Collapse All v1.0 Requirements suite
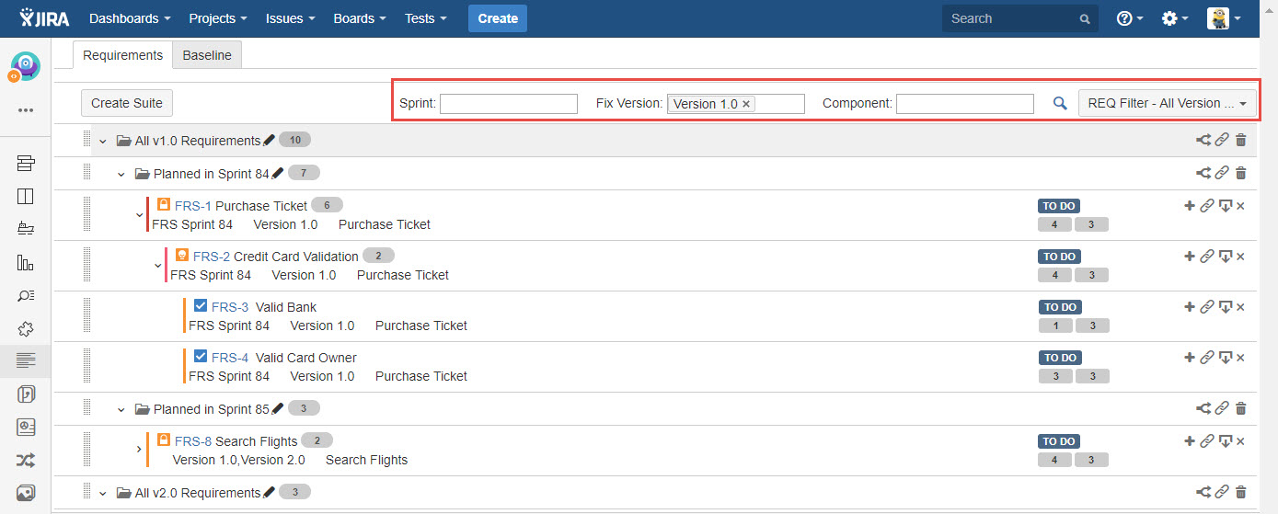The image size is (1278, 514). [x=103, y=141]
